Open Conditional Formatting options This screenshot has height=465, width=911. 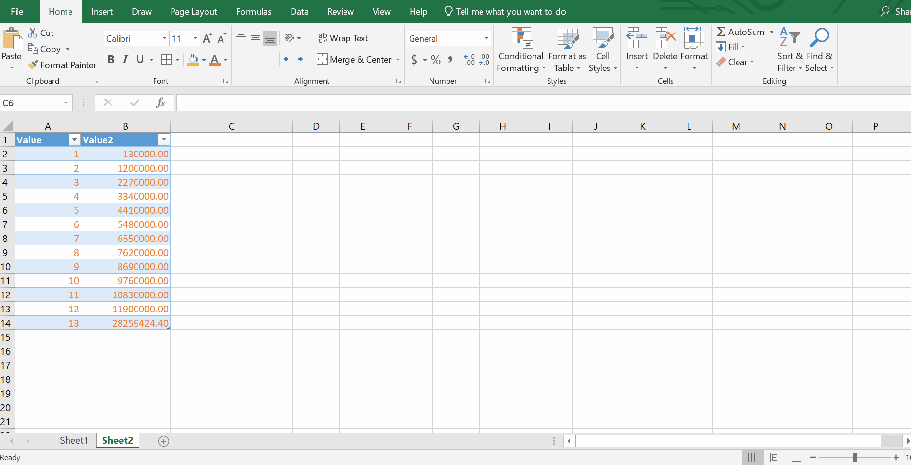520,49
